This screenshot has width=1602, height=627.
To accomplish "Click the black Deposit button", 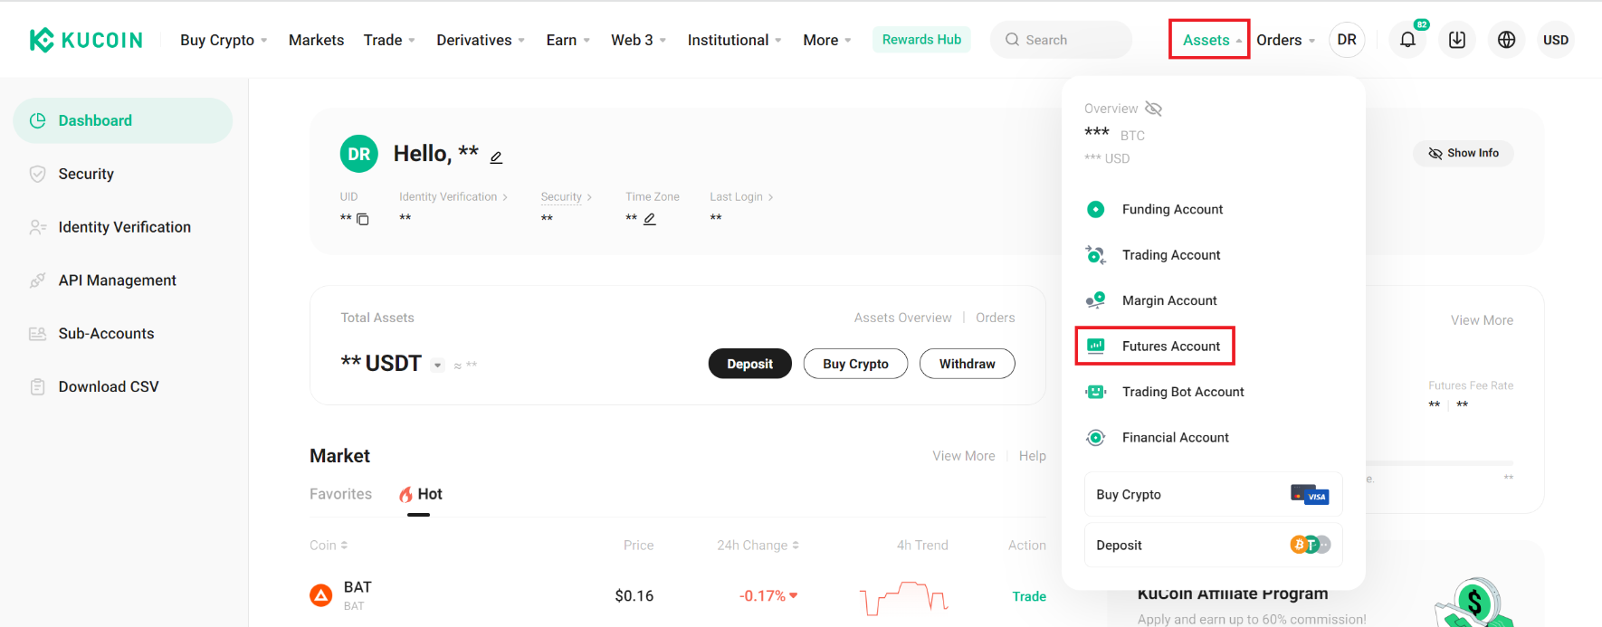I will (750, 364).
